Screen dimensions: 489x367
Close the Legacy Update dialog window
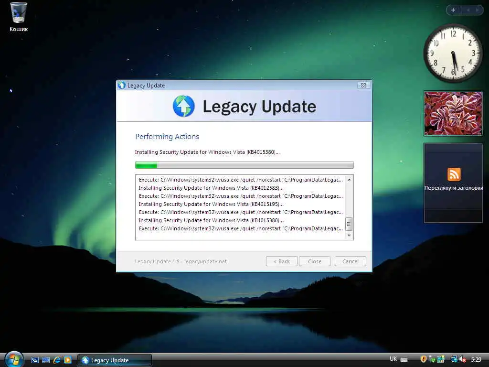point(363,85)
